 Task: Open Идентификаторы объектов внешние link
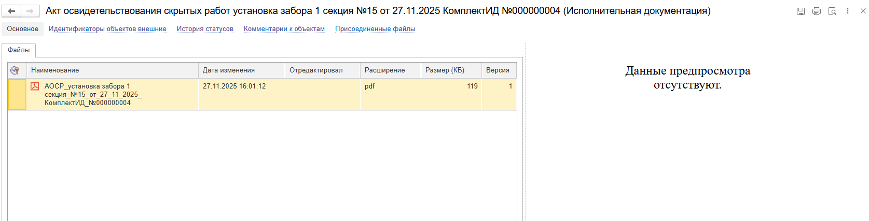click(107, 29)
